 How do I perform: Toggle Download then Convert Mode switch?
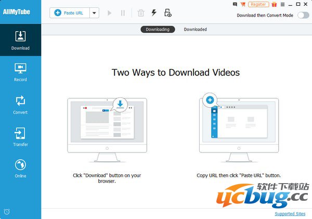pos(303,15)
